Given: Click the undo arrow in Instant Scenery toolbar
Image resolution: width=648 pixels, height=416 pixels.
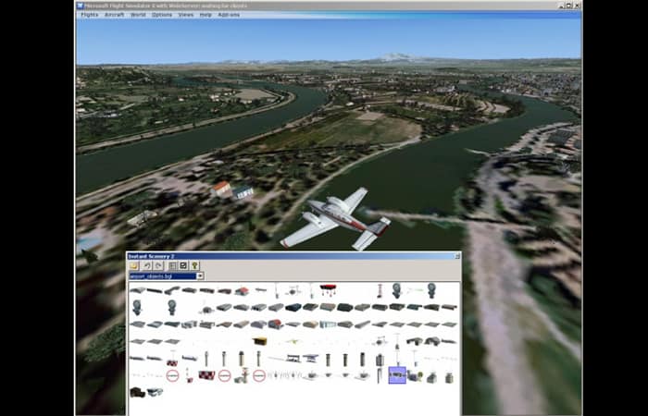Looking at the screenshot, I should point(147,266).
